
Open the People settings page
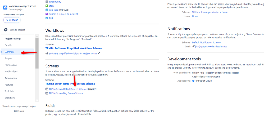[x=8, y=58]
